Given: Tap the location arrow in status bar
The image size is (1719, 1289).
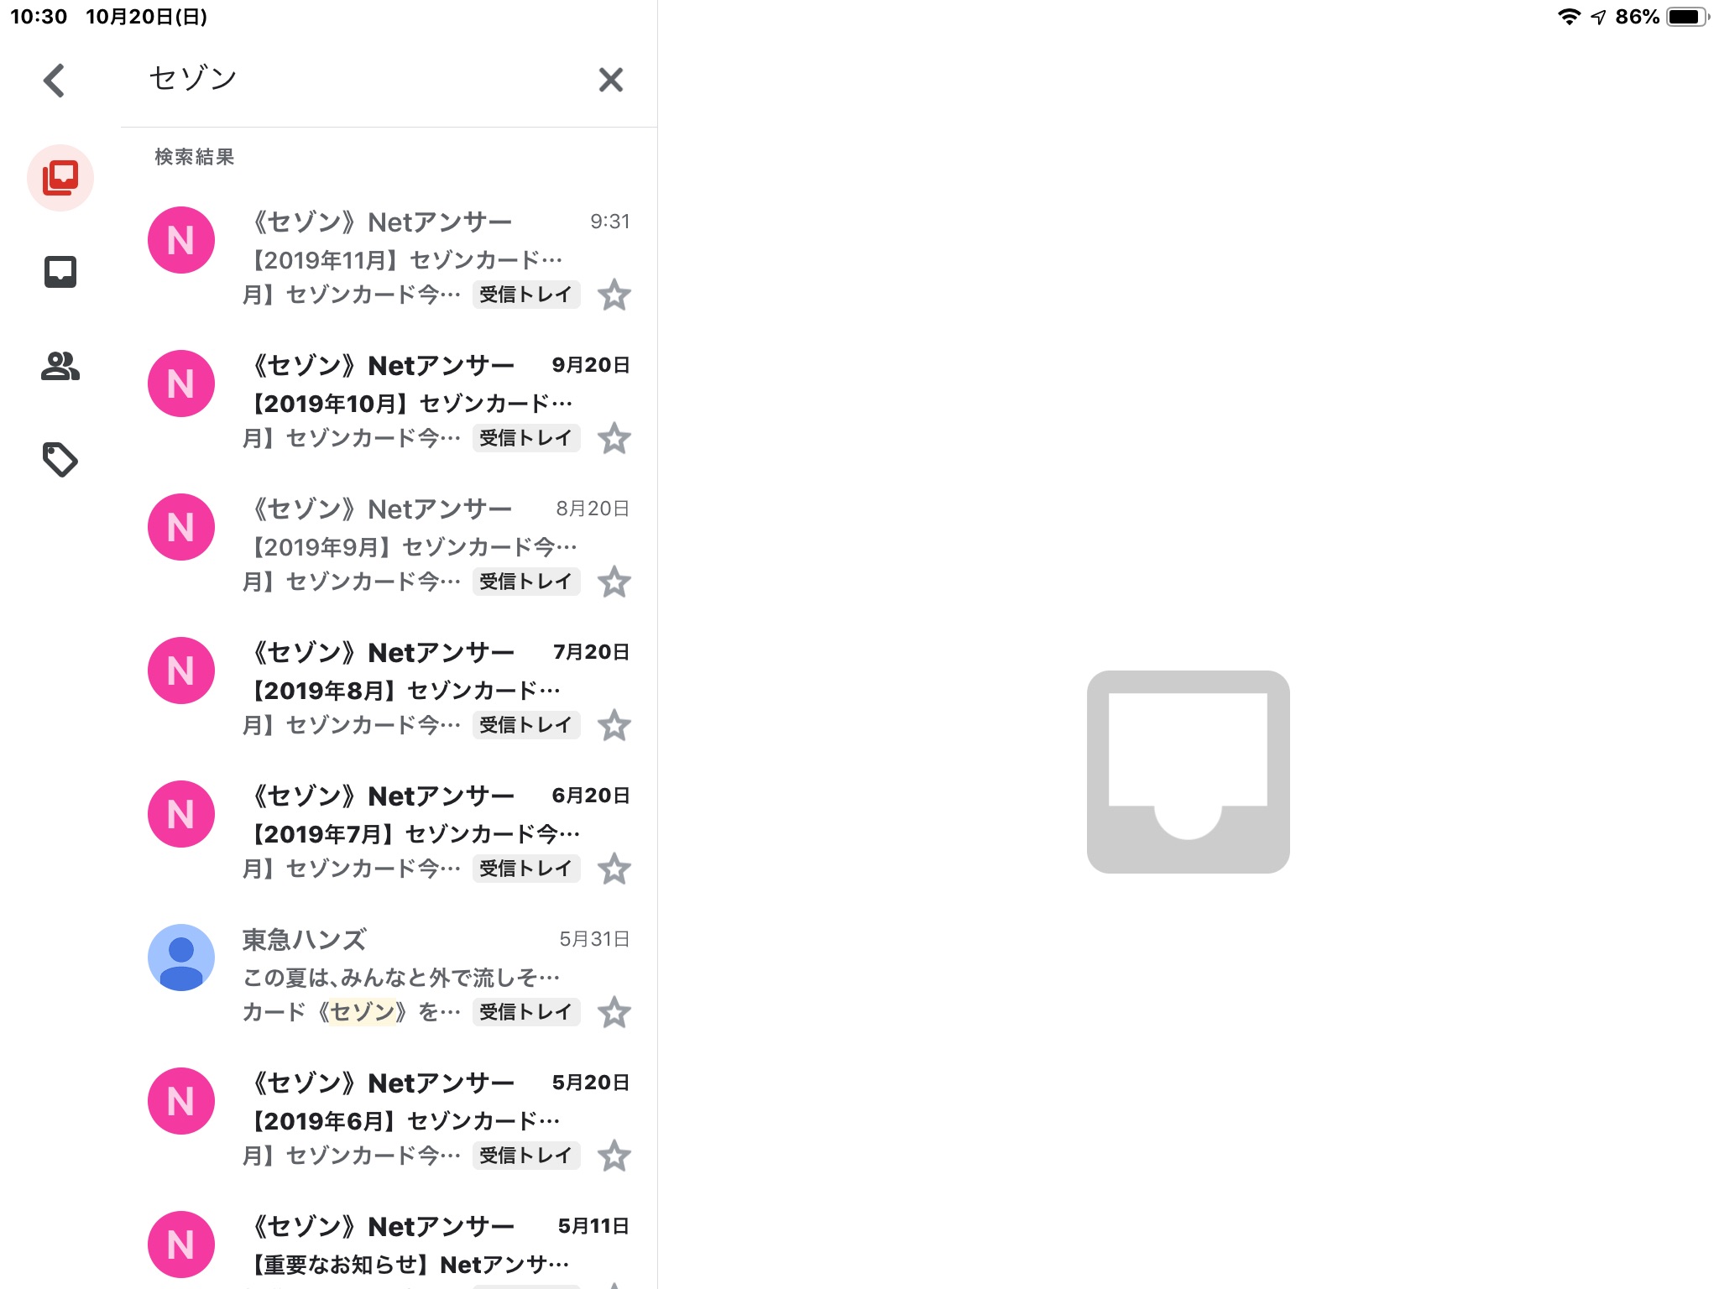Looking at the screenshot, I should tap(1598, 17).
